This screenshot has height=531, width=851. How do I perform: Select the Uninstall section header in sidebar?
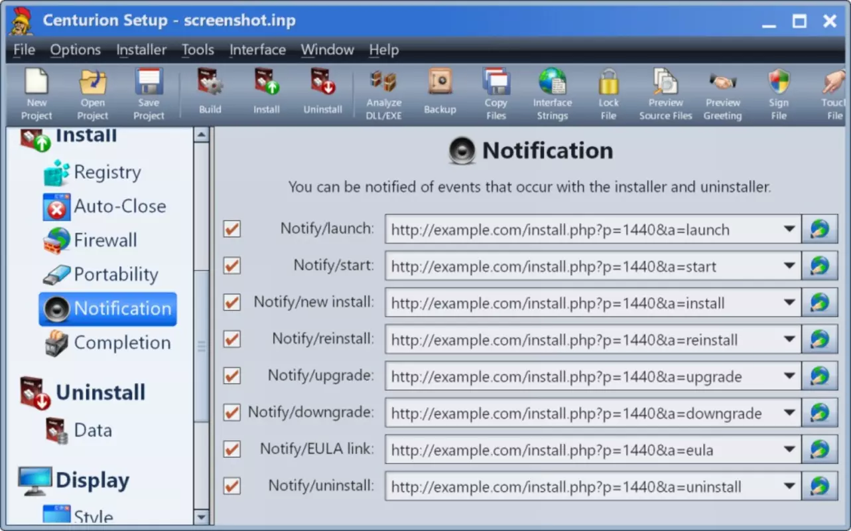coord(83,392)
